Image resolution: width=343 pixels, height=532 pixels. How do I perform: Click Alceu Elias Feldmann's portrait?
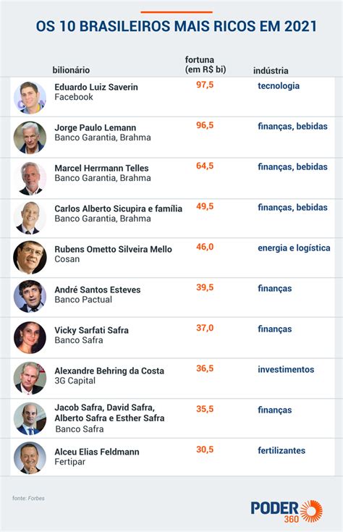[30, 458]
